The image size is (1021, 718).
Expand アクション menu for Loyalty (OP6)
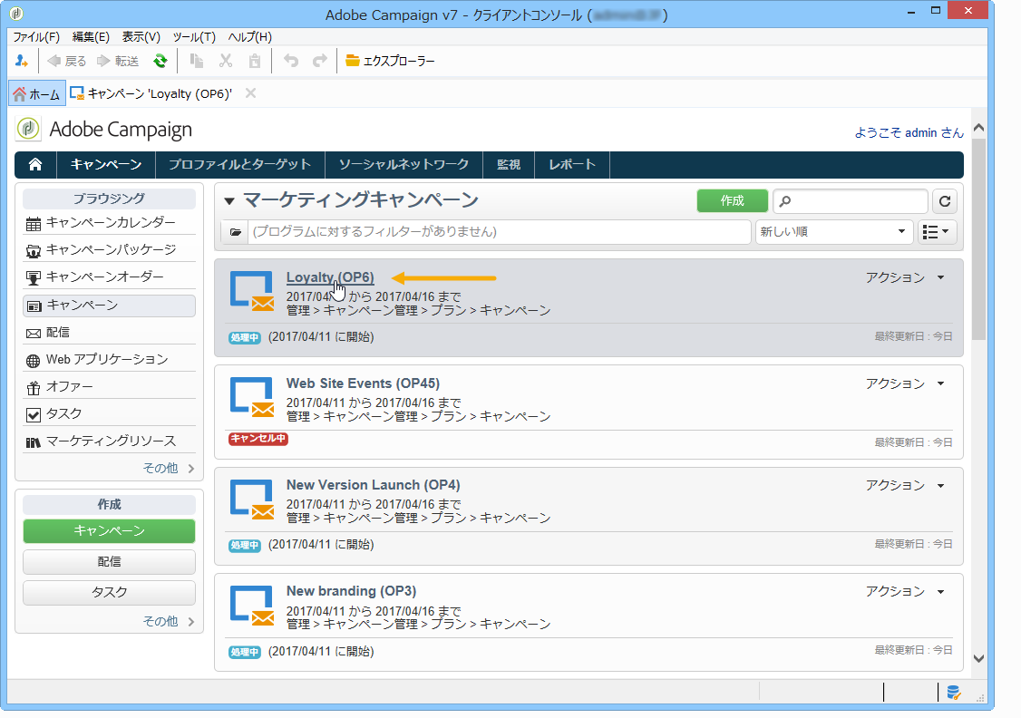pyautogui.click(x=905, y=278)
